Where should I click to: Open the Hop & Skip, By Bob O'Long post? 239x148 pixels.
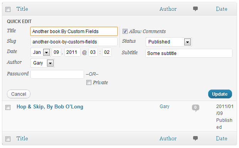coord(50,106)
